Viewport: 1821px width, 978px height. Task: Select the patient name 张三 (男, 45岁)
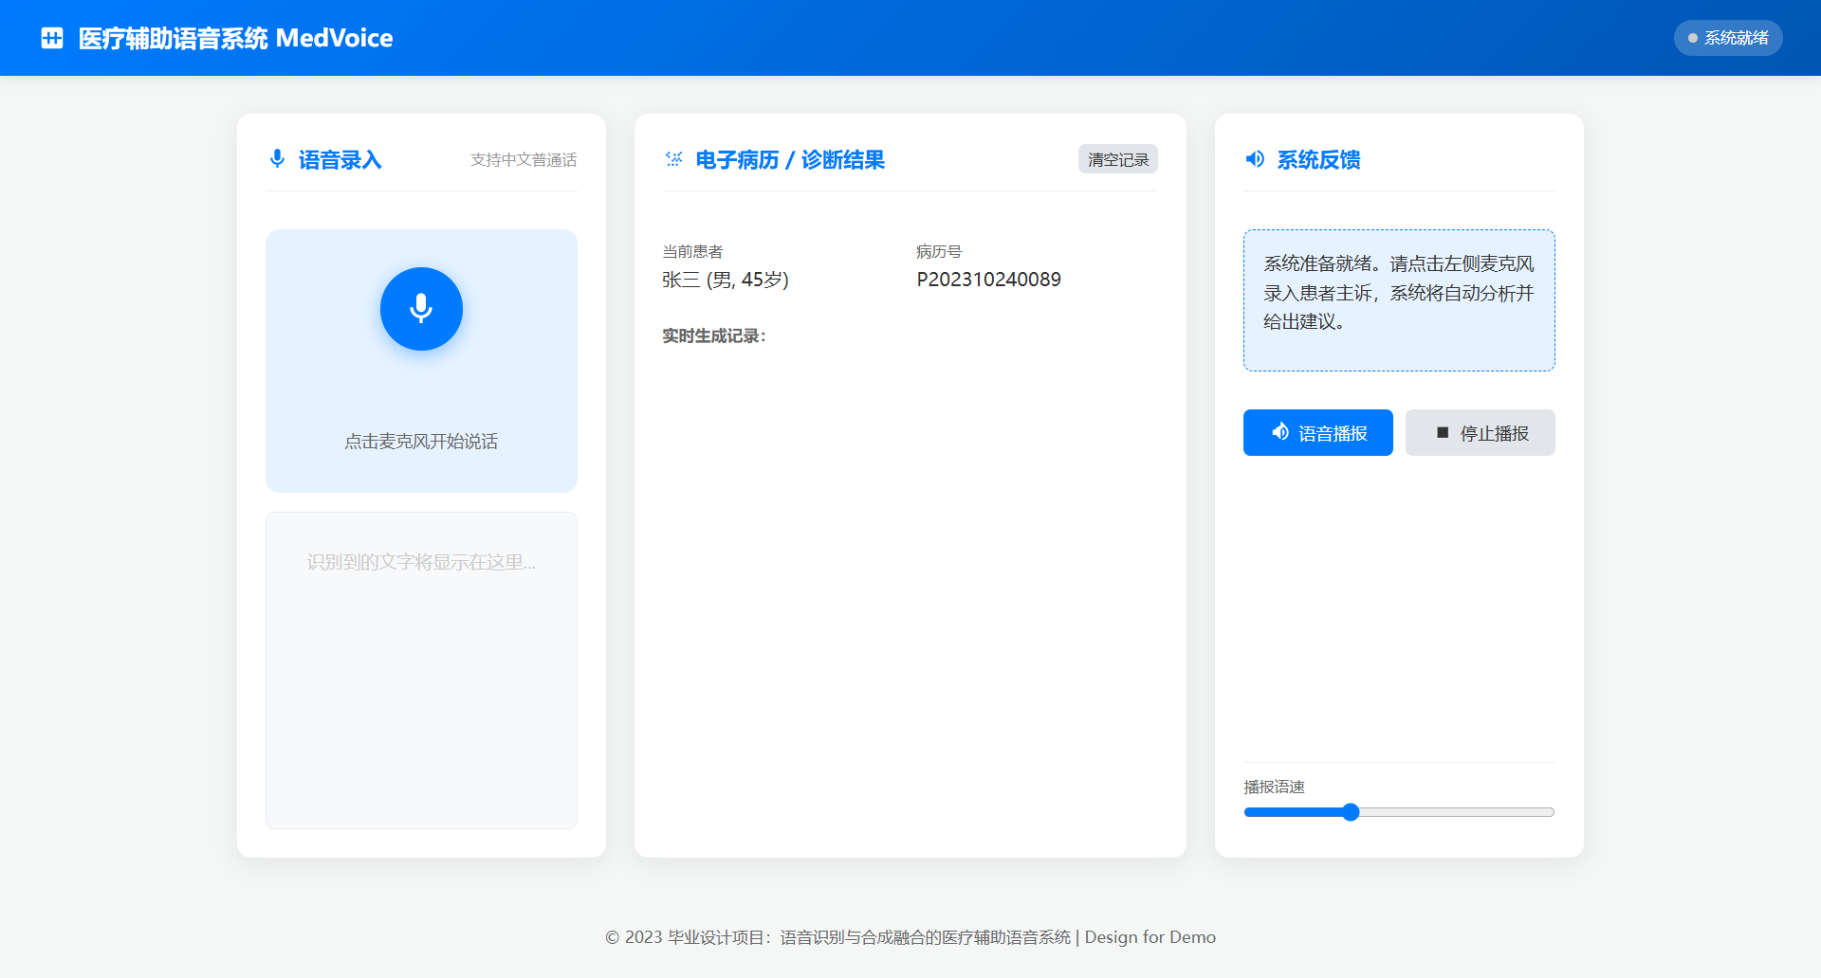[726, 280]
